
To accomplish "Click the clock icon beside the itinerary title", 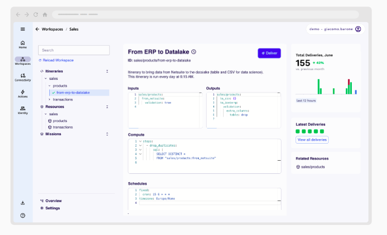I will [194, 52].
